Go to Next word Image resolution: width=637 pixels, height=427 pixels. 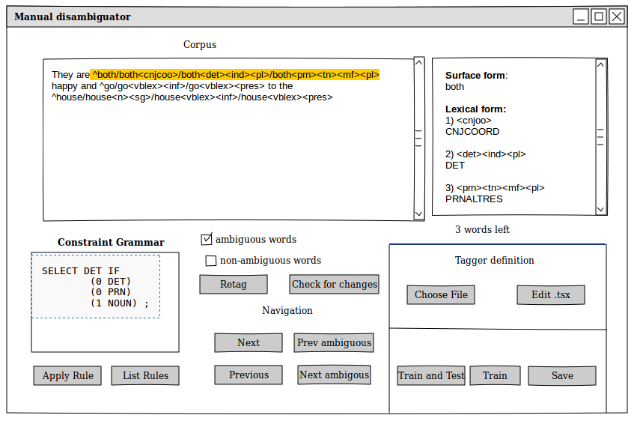coord(249,343)
